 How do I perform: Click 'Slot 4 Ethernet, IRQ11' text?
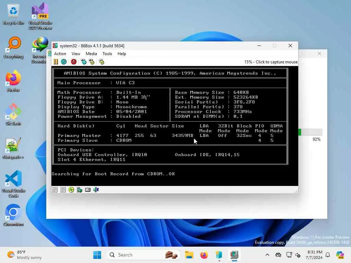click(x=92, y=160)
